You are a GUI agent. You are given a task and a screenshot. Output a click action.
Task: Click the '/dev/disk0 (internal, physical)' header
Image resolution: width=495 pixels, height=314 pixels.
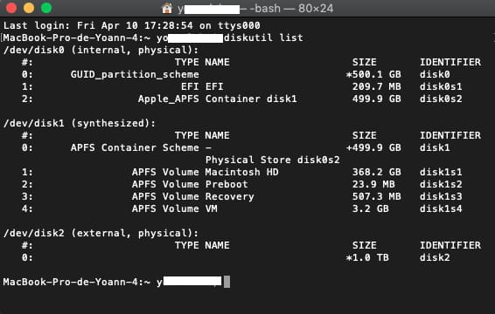coord(101,50)
